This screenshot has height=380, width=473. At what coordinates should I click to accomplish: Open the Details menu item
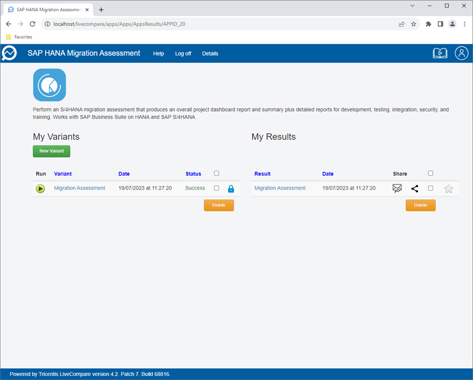210,53
